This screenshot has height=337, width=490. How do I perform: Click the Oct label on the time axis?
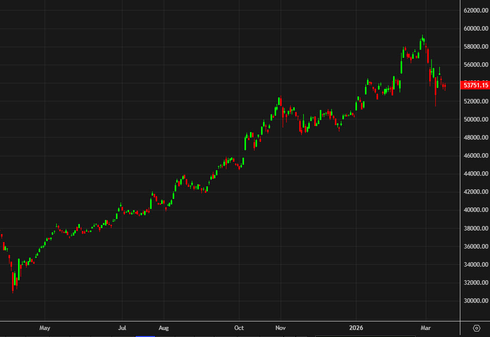tap(238, 328)
